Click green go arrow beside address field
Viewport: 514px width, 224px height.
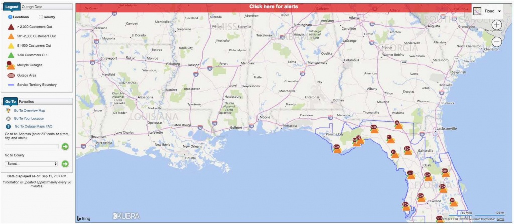coord(65,146)
